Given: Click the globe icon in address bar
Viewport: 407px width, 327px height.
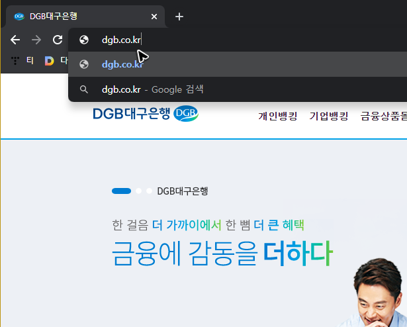Looking at the screenshot, I should click(x=84, y=40).
